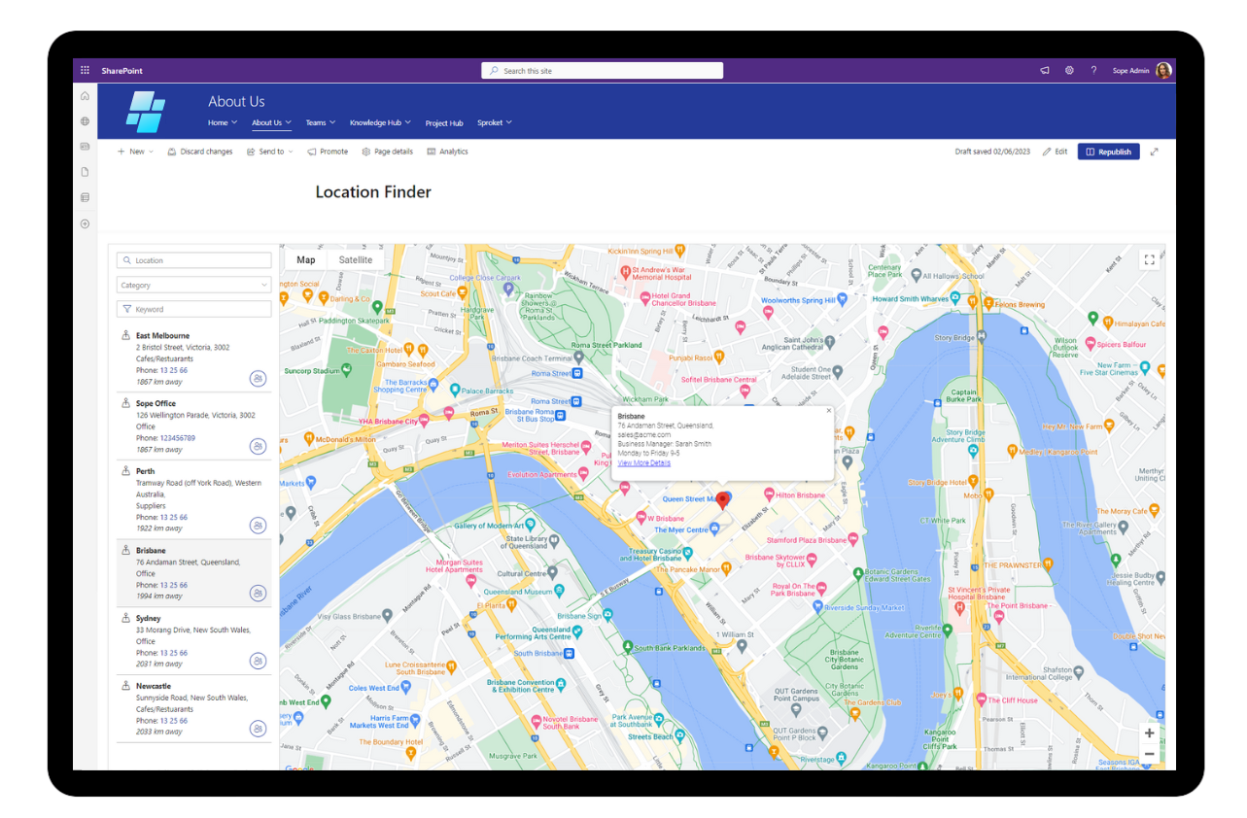Viewport: 1247px width, 818px height.
Task: Click View More Details in the Brisbane popup
Action: click(x=644, y=462)
